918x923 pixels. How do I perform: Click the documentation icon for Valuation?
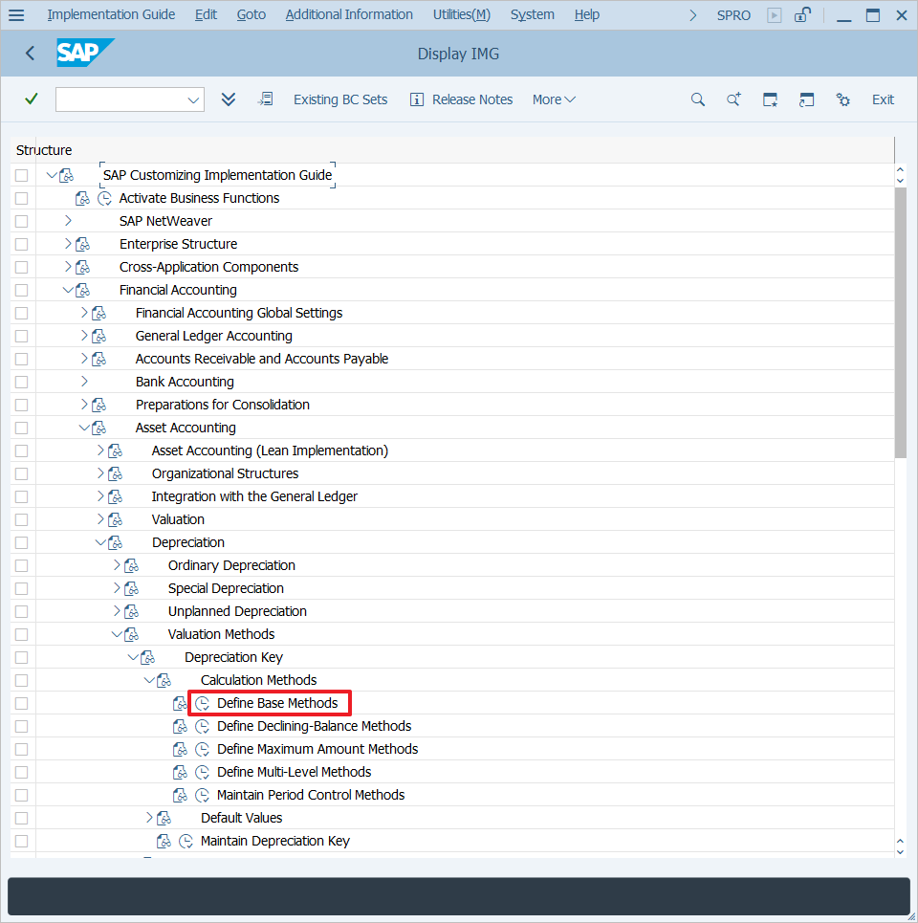(116, 519)
